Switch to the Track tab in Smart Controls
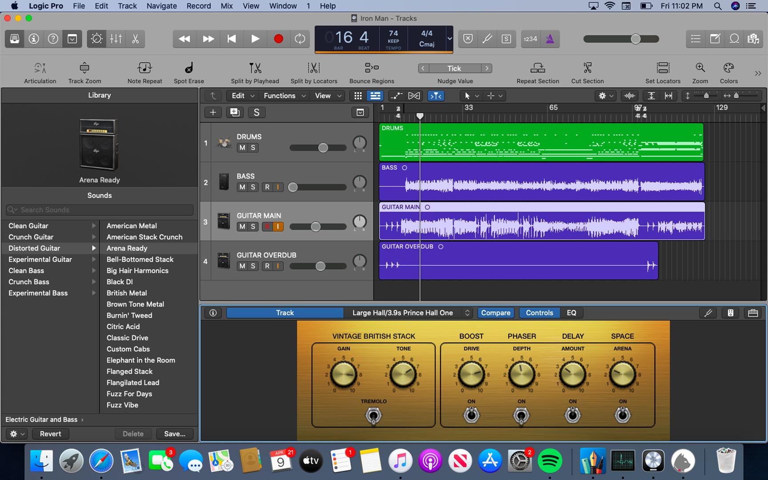Image resolution: width=768 pixels, height=480 pixels. click(285, 313)
